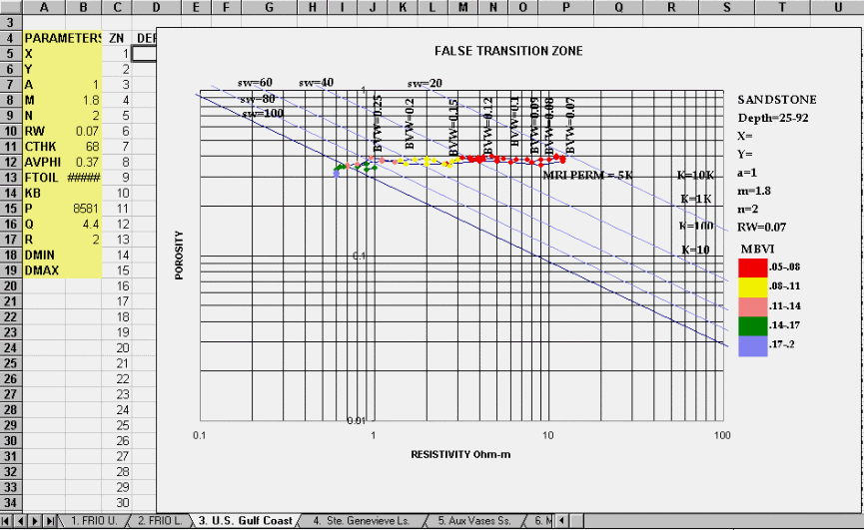864x530 pixels.
Task: Select the CTHK value cell showing 68
Action: [x=83, y=146]
